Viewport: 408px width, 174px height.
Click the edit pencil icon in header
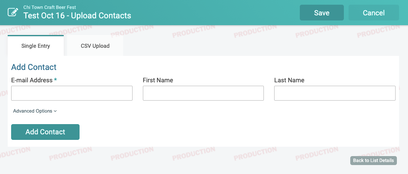tap(13, 12)
